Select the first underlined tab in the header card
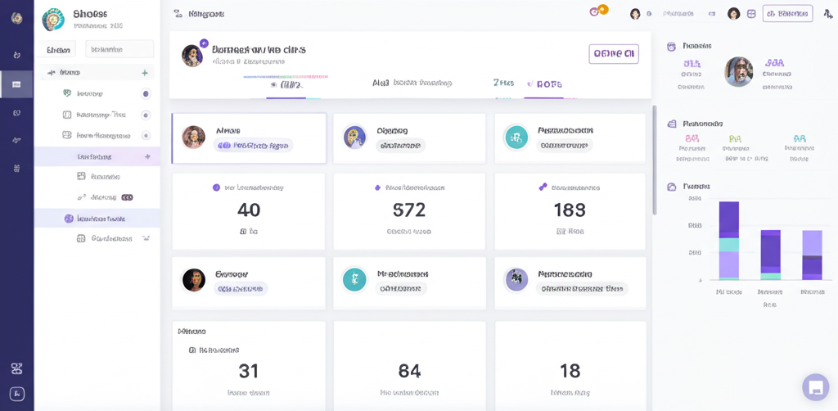The height and width of the screenshot is (411, 838). [286, 85]
